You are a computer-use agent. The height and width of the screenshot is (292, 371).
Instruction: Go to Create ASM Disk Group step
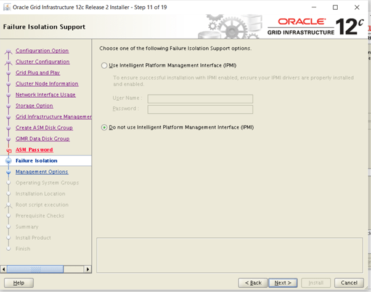pos(44,128)
